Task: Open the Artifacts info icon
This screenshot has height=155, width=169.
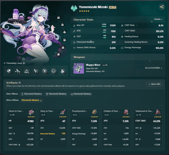Action: [19, 83]
